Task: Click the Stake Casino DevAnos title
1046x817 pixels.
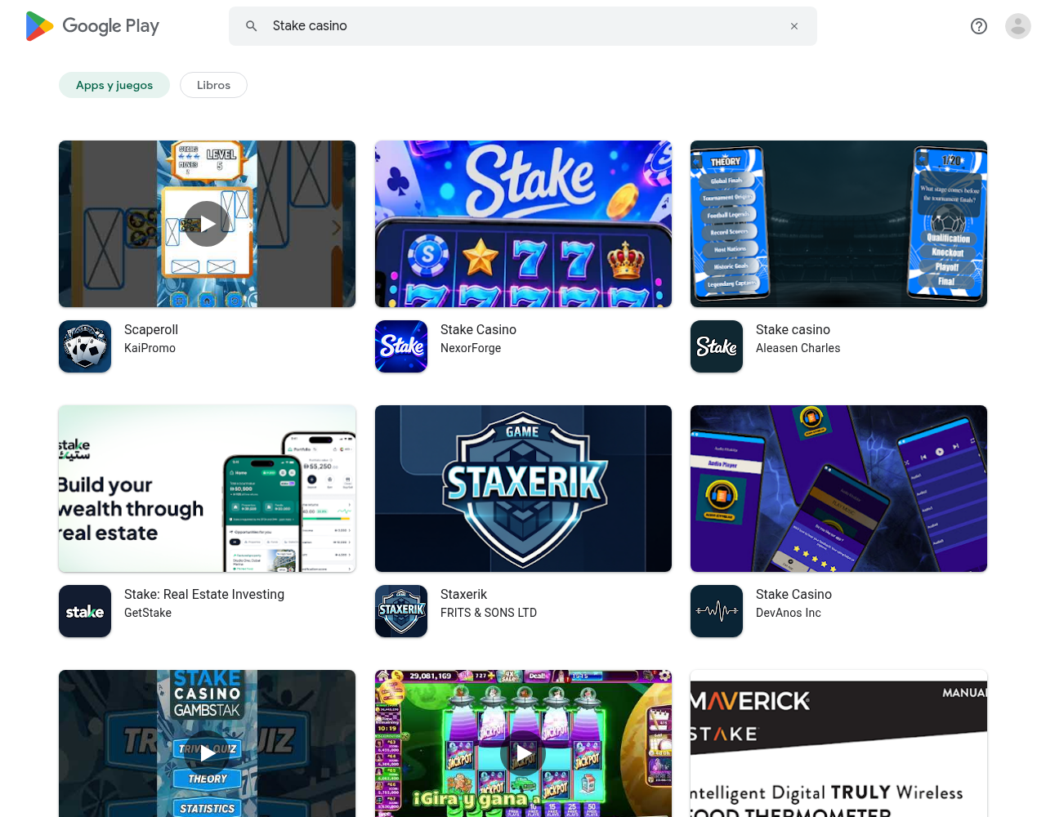Action: click(x=793, y=594)
